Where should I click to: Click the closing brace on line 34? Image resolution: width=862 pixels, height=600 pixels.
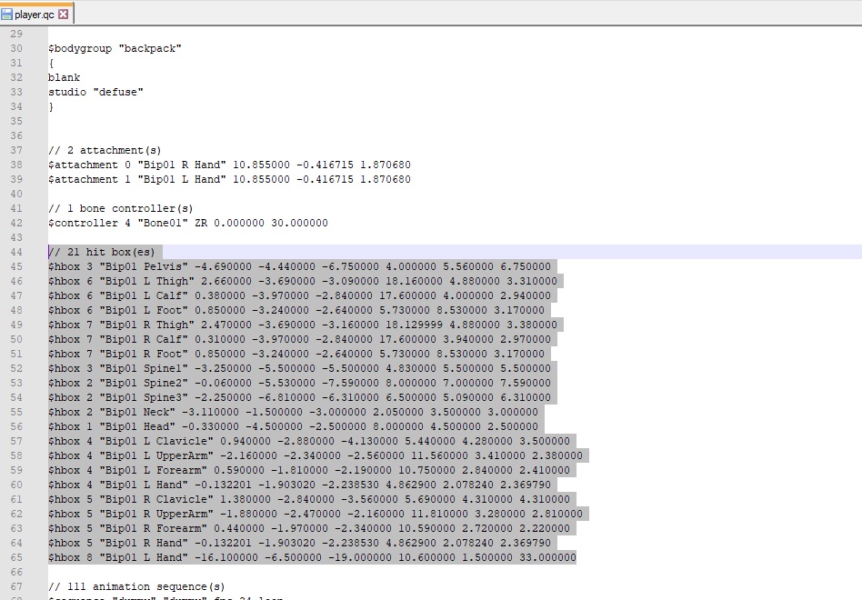[x=51, y=106]
